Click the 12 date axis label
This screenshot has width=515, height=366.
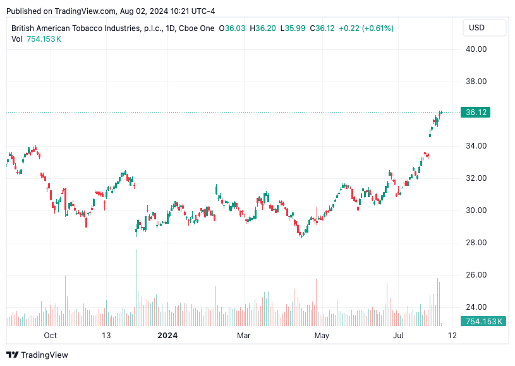[452, 336]
